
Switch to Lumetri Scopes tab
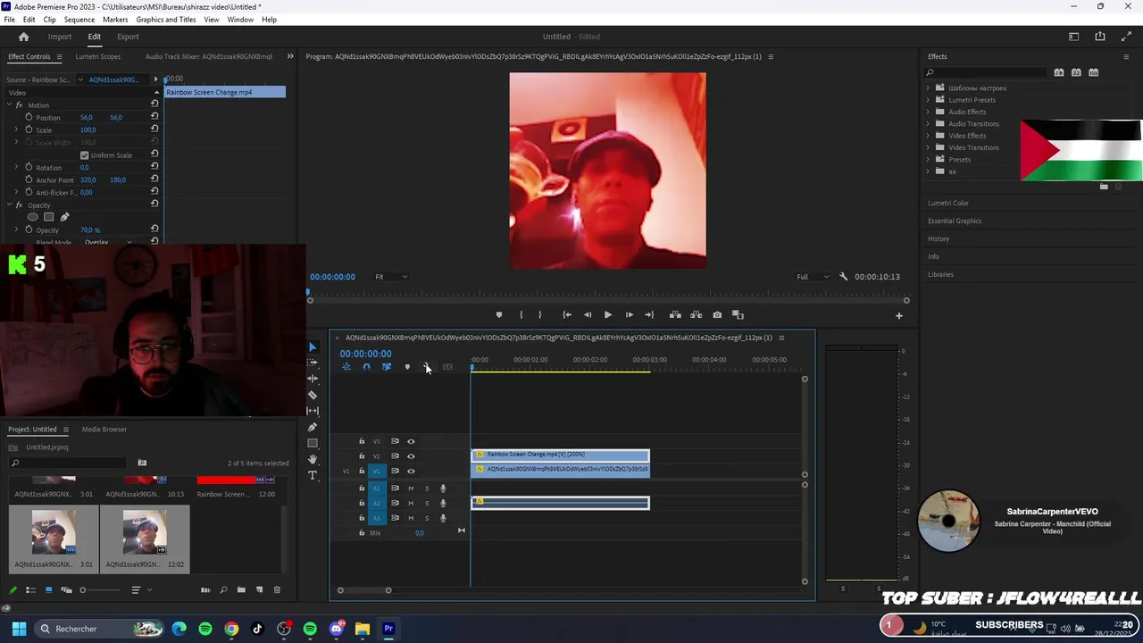[x=97, y=56]
